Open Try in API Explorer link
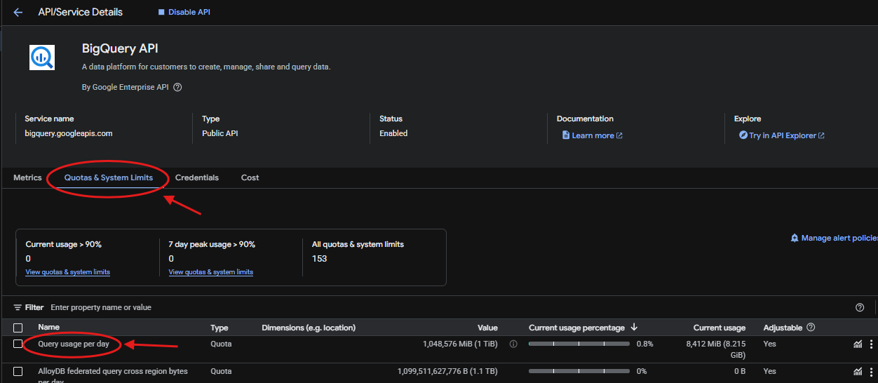878x383 pixels. (x=782, y=135)
